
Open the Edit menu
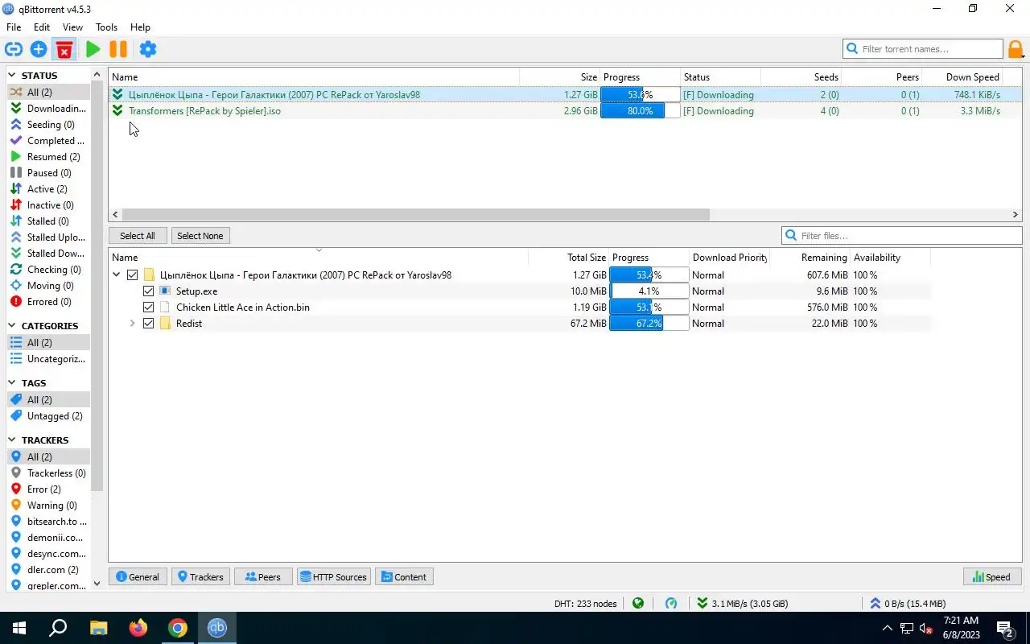[x=42, y=27]
